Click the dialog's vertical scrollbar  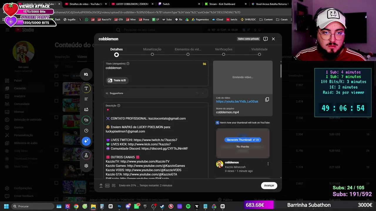tap(281, 70)
